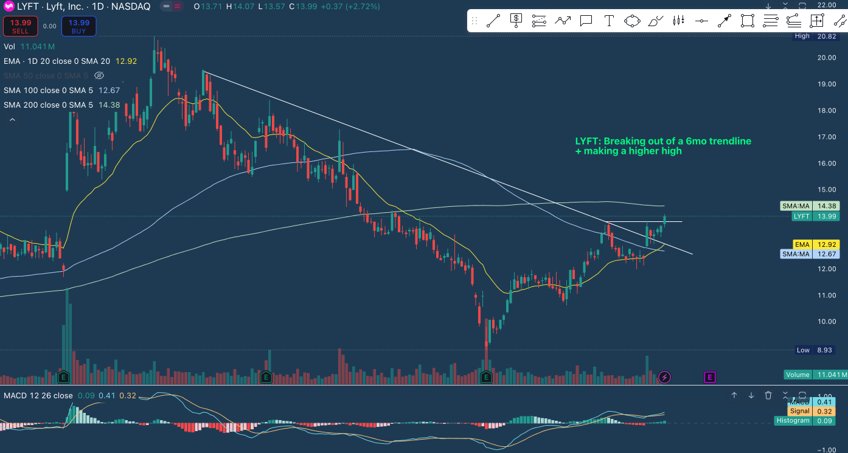Viewport: 848px width, 453px height.
Task: Select the measure price range tool
Action: point(816,21)
